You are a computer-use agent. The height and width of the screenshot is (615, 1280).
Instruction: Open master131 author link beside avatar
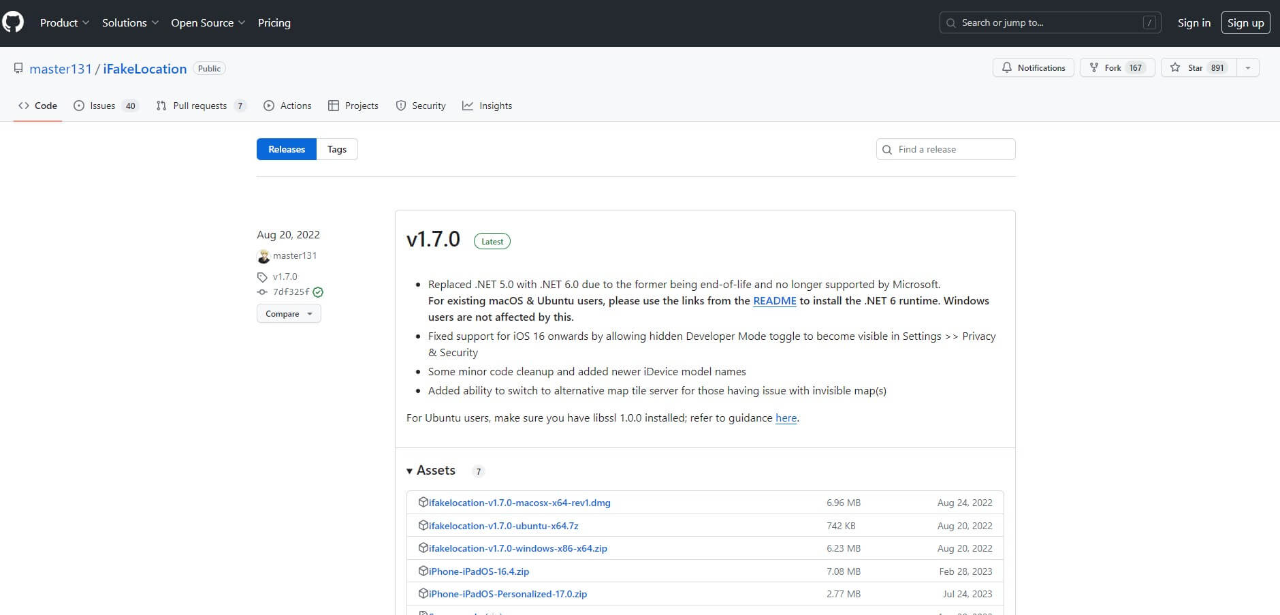click(295, 255)
